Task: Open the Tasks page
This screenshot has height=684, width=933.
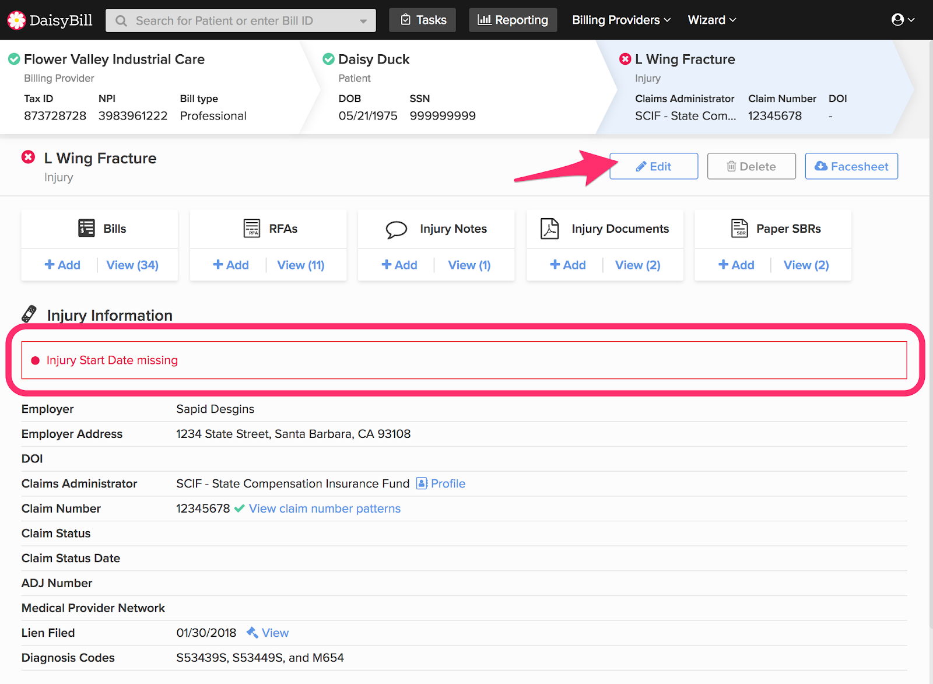Action: click(423, 20)
